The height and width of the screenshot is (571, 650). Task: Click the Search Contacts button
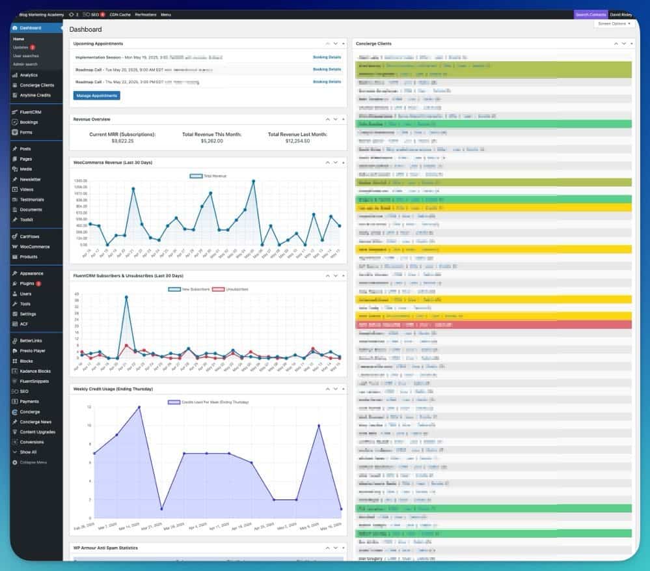click(591, 14)
